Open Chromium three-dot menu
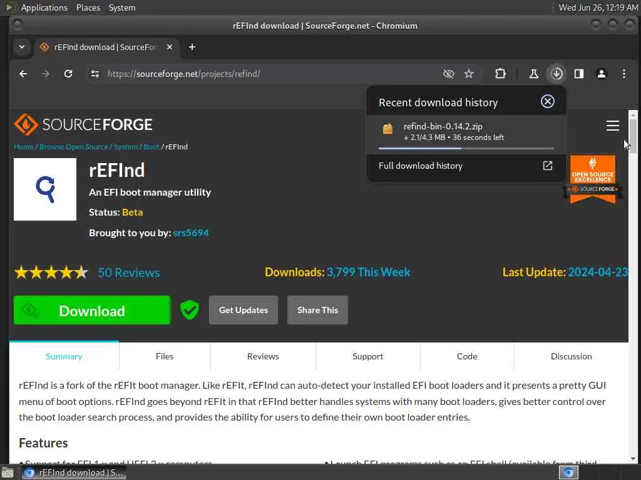The height and width of the screenshot is (480, 641). click(x=624, y=74)
